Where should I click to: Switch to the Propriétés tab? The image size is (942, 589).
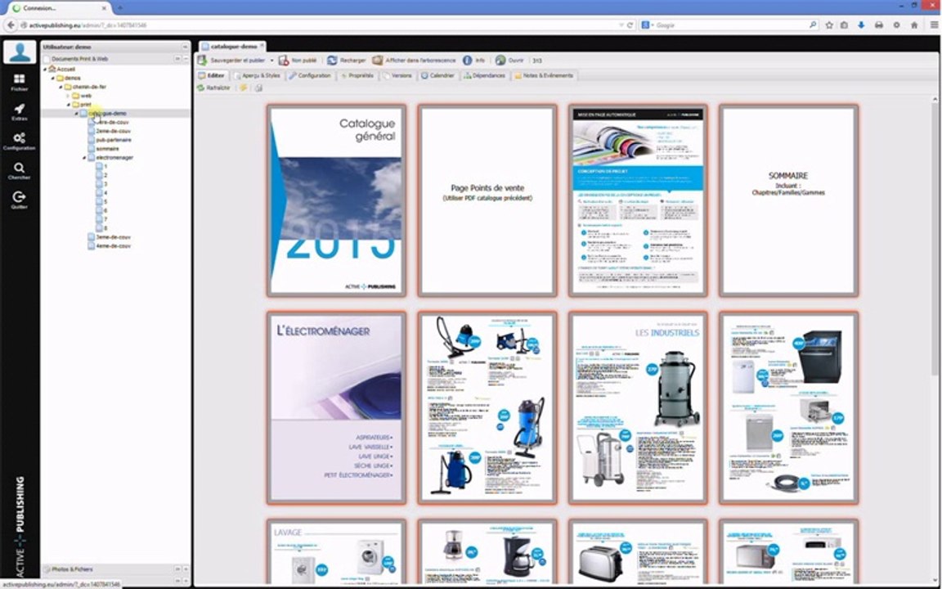pyautogui.click(x=357, y=76)
